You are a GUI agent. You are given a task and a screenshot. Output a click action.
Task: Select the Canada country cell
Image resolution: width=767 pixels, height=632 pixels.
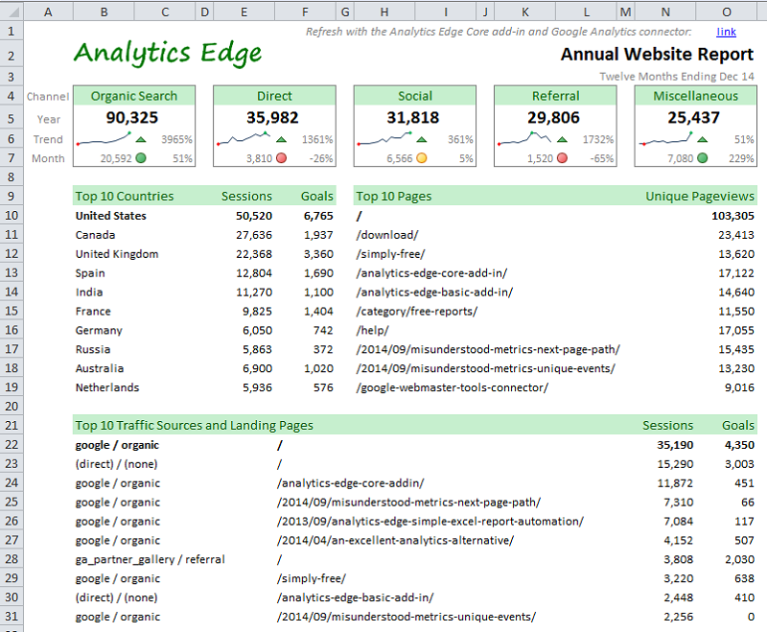95,235
